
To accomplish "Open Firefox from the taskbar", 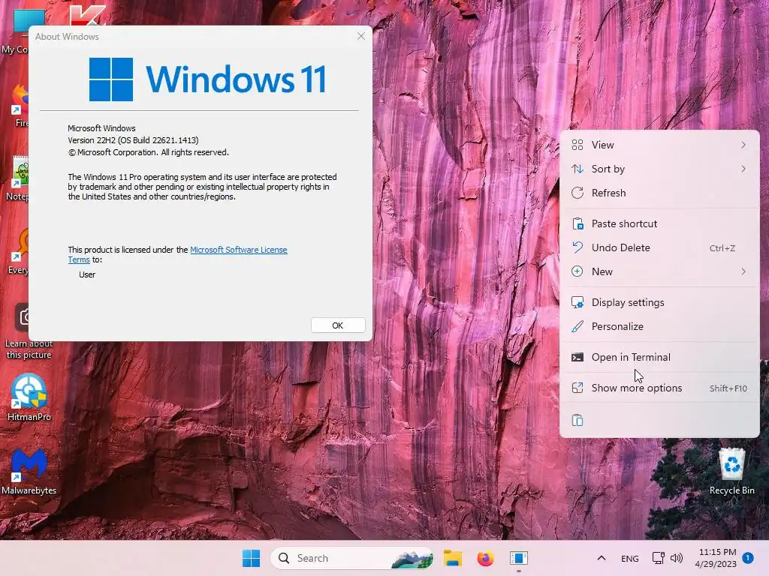I will (x=486, y=558).
